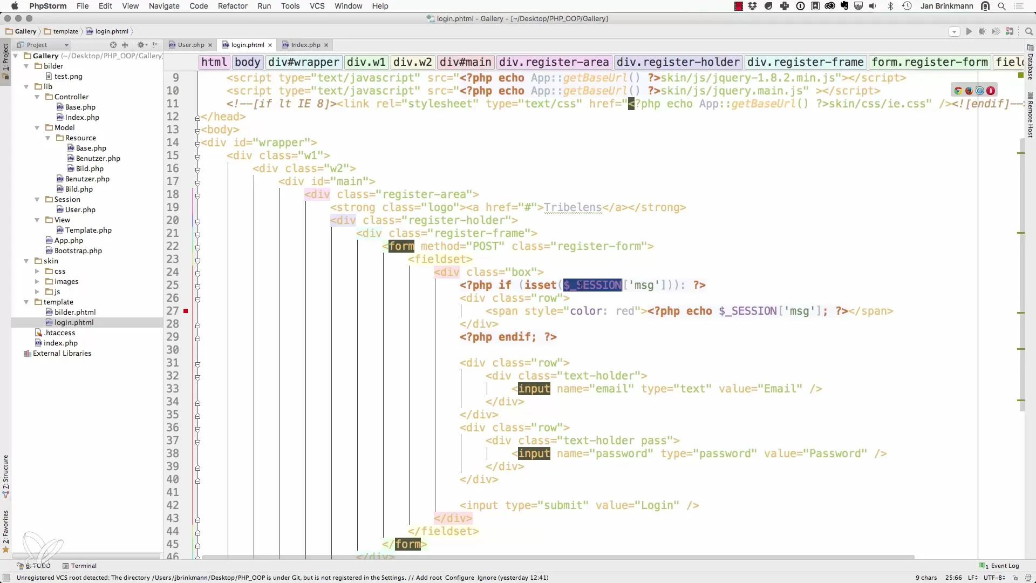Open page in Firefox browser icon

point(969,91)
